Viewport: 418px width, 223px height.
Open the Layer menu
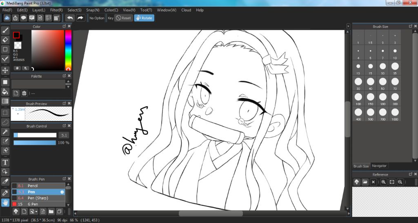[x=39, y=10]
